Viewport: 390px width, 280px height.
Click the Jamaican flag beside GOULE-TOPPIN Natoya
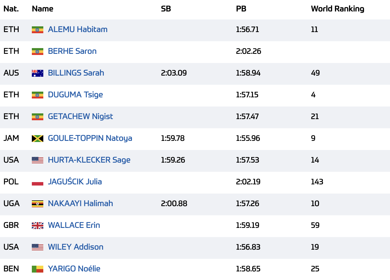(x=37, y=139)
